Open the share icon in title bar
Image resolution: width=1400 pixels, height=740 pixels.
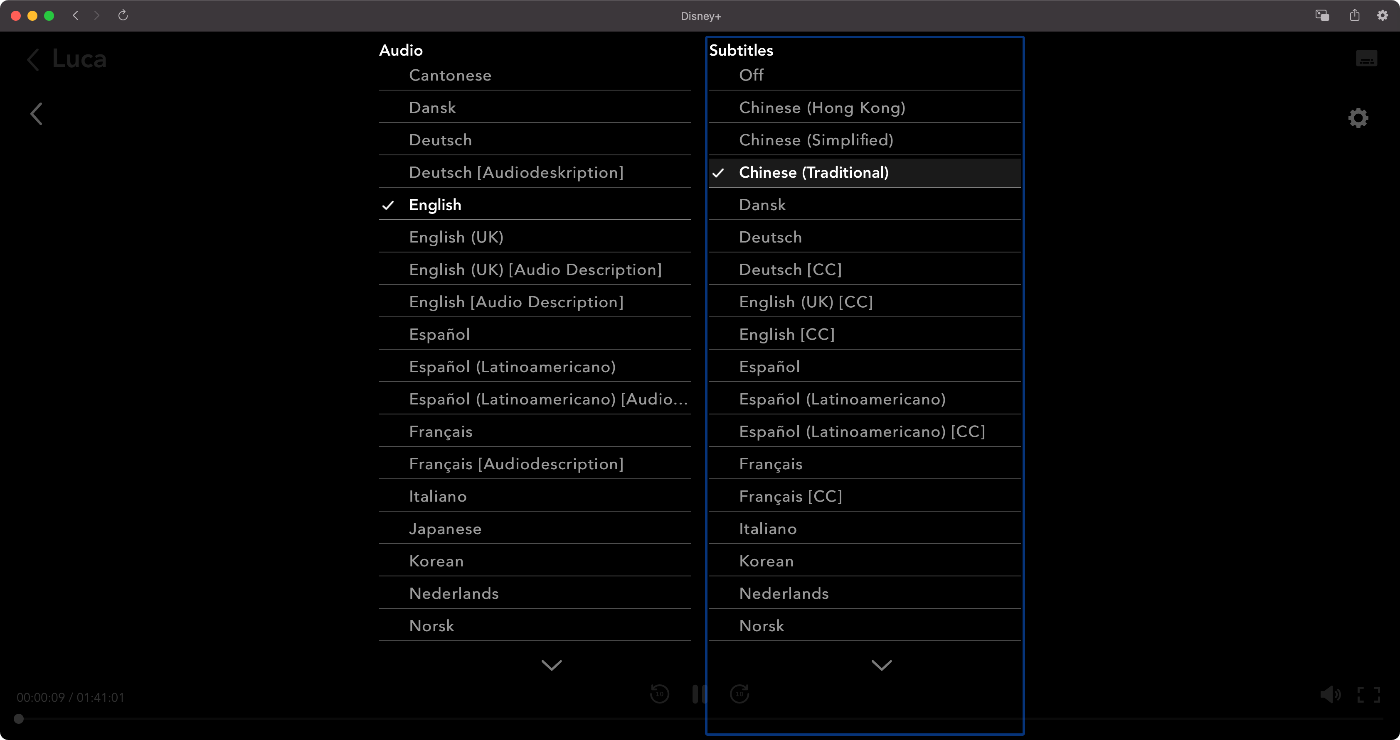point(1354,15)
